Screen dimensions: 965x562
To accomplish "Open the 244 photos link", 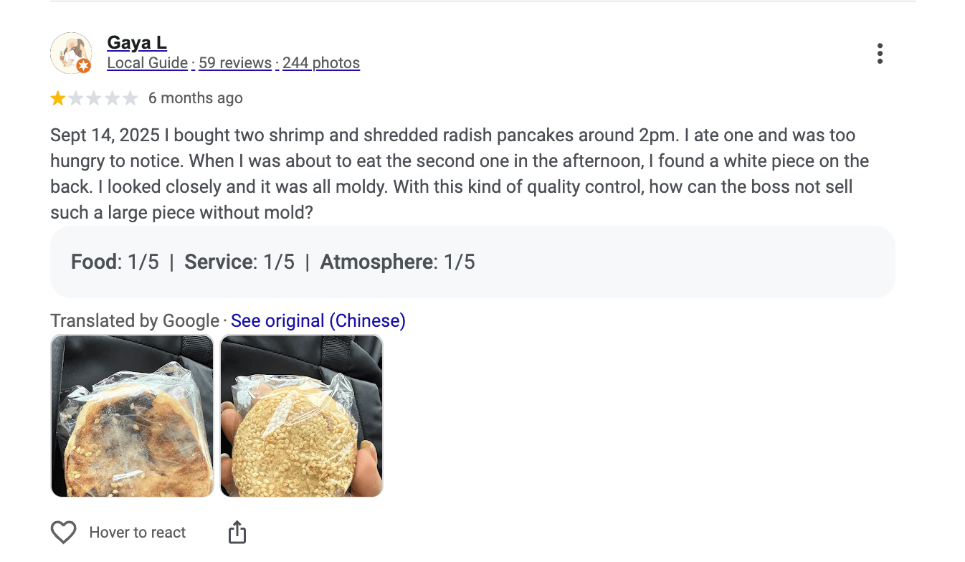I will click(x=321, y=63).
